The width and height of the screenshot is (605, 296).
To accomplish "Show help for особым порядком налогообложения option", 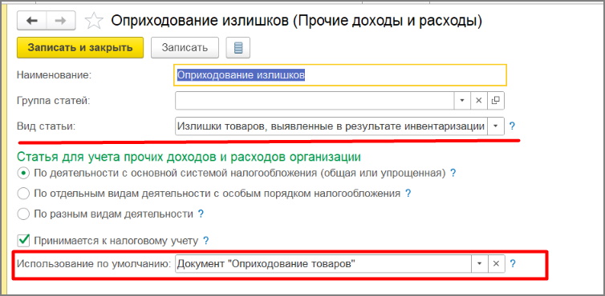I will click(408, 194).
